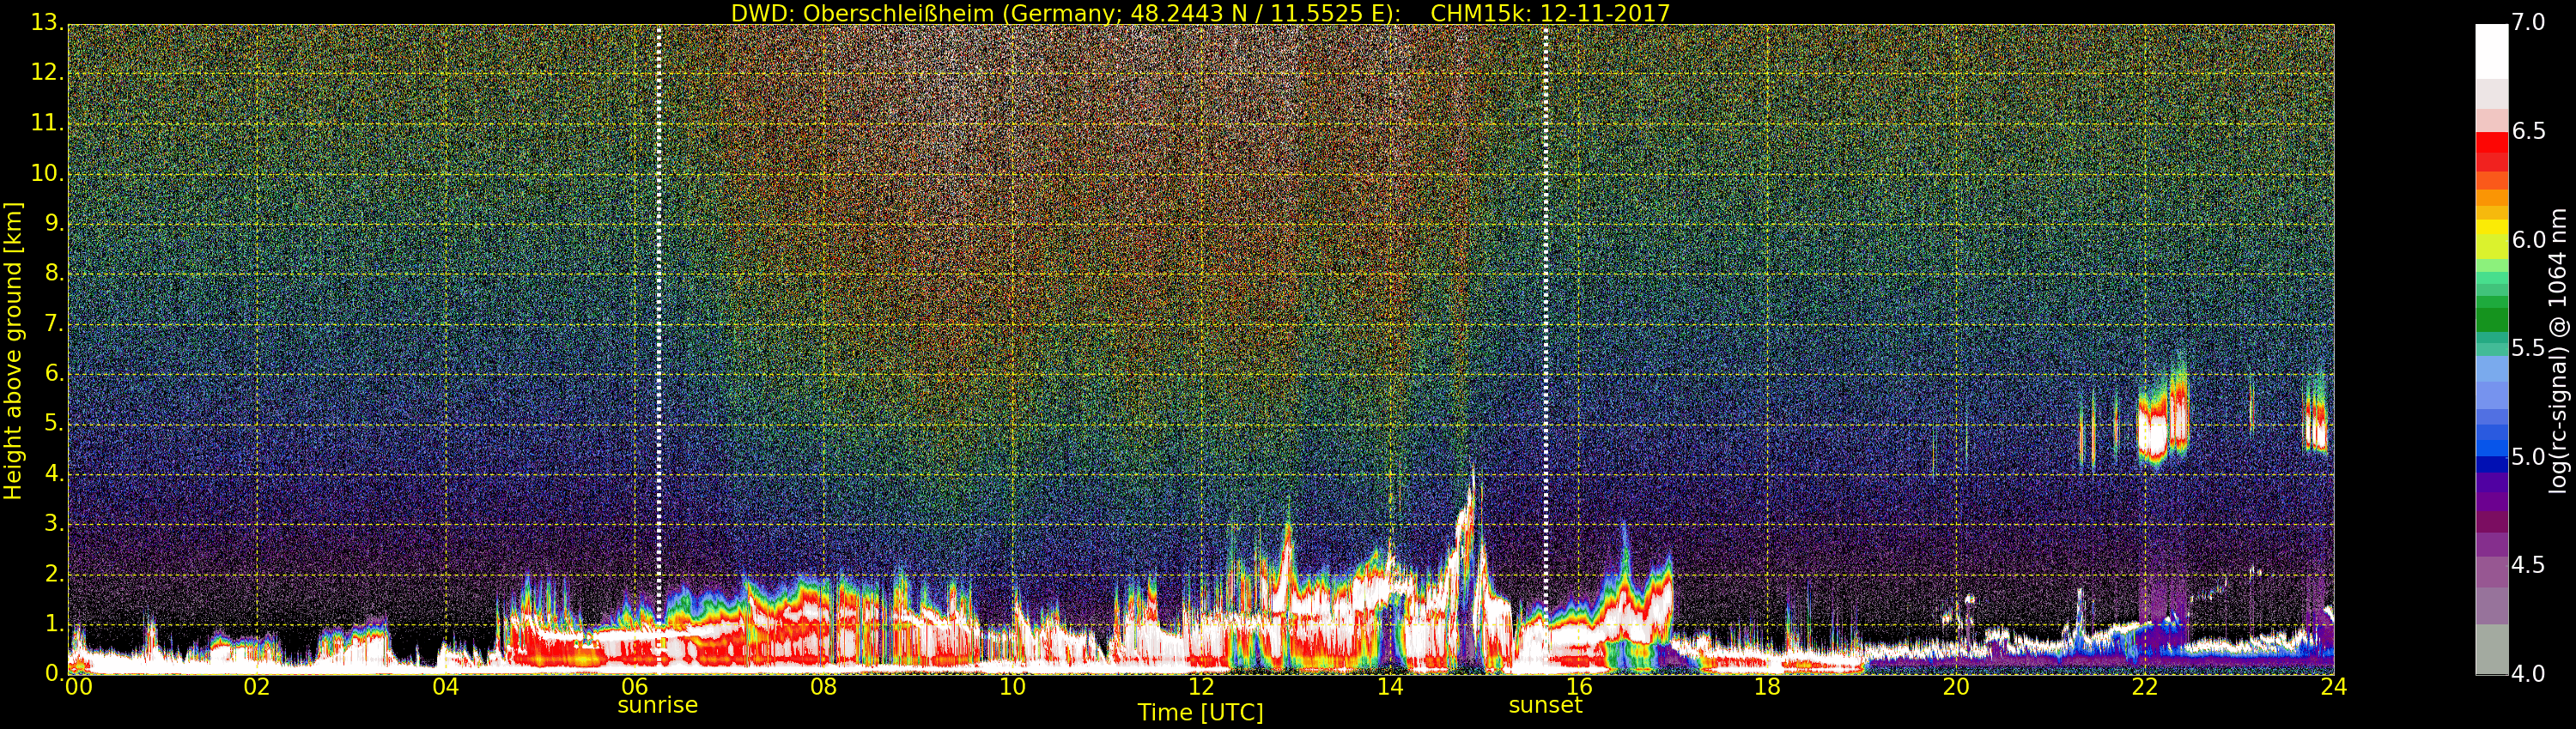Click the colorbar tick label '4.0'
The image size is (2576, 729).
[2530, 675]
